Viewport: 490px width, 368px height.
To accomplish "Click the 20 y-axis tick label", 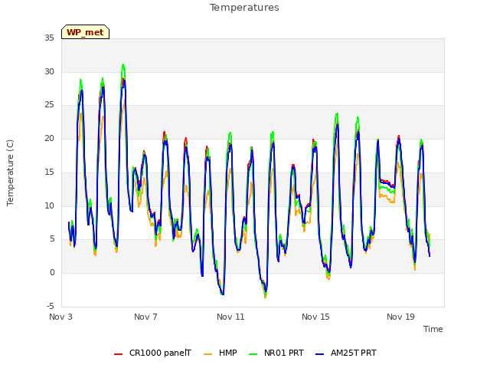I will pos(49,139).
